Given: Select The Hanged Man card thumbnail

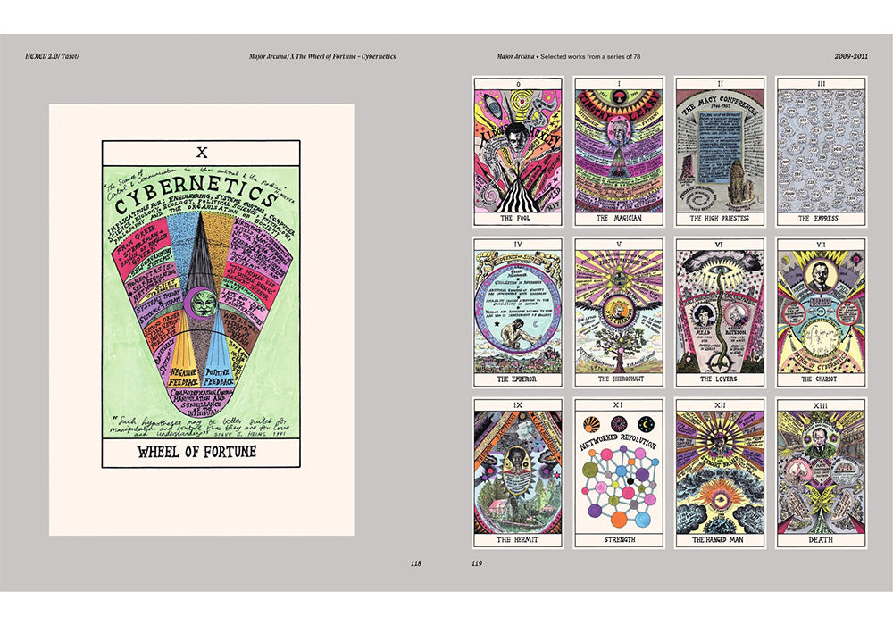Looking at the screenshot, I should point(720,473).
